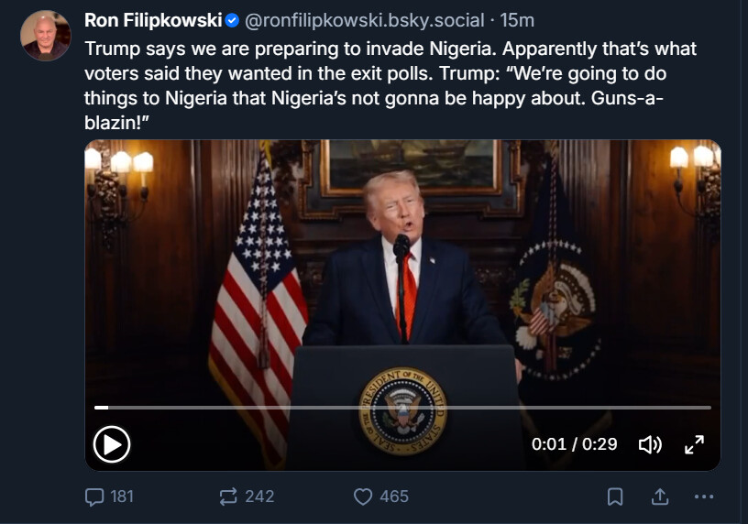Click the Ron Filipkowski display name
Viewport: 748px width, 524px height.
click(x=152, y=20)
